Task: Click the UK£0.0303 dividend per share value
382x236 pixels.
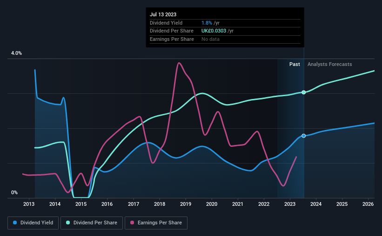Action: click(214, 31)
